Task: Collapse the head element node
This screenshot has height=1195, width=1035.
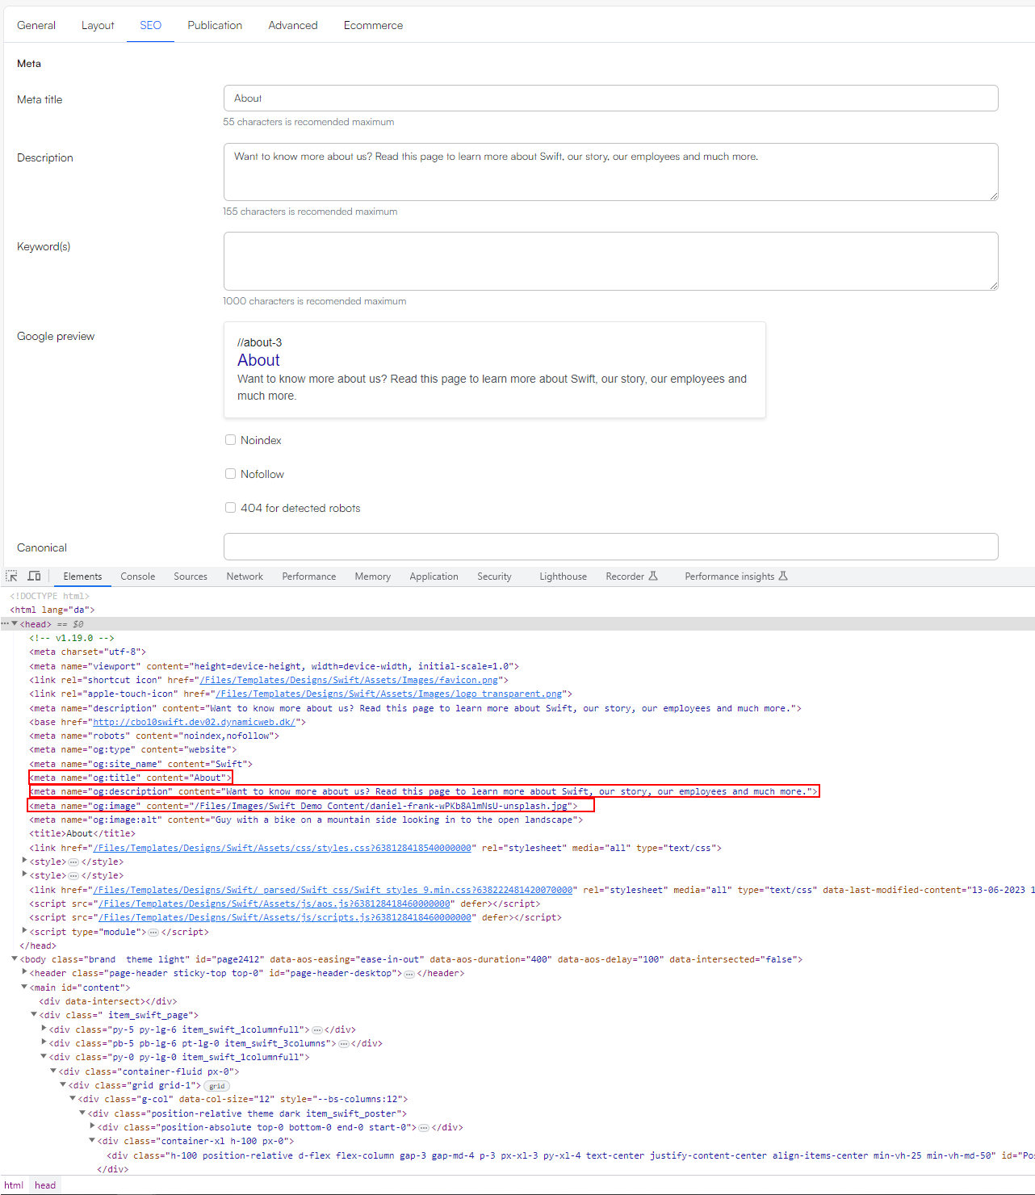Action: pos(15,624)
